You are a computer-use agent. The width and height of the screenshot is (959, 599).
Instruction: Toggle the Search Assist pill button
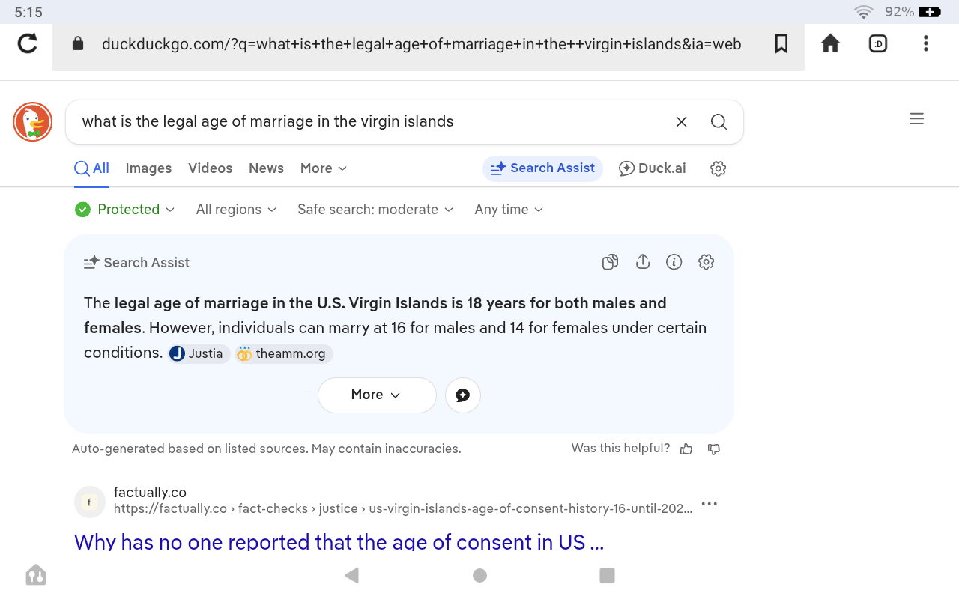(542, 168)
